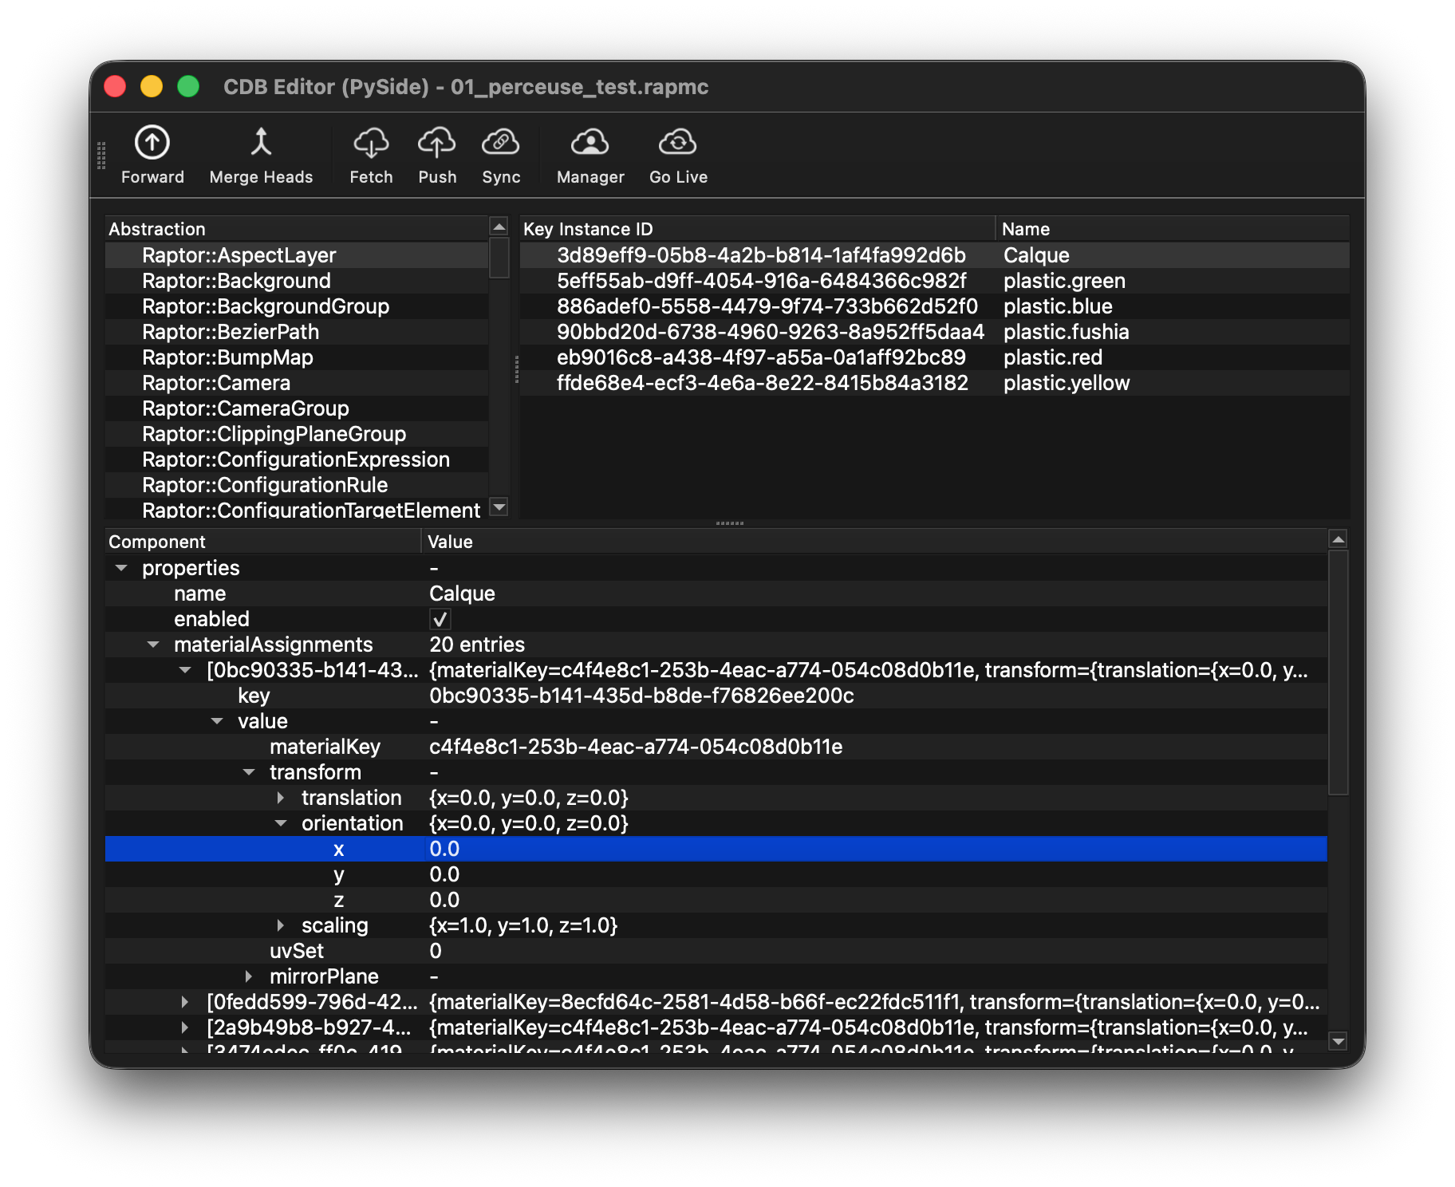
Task: Expand the scaling transform node
Action: tap(281, 925)
